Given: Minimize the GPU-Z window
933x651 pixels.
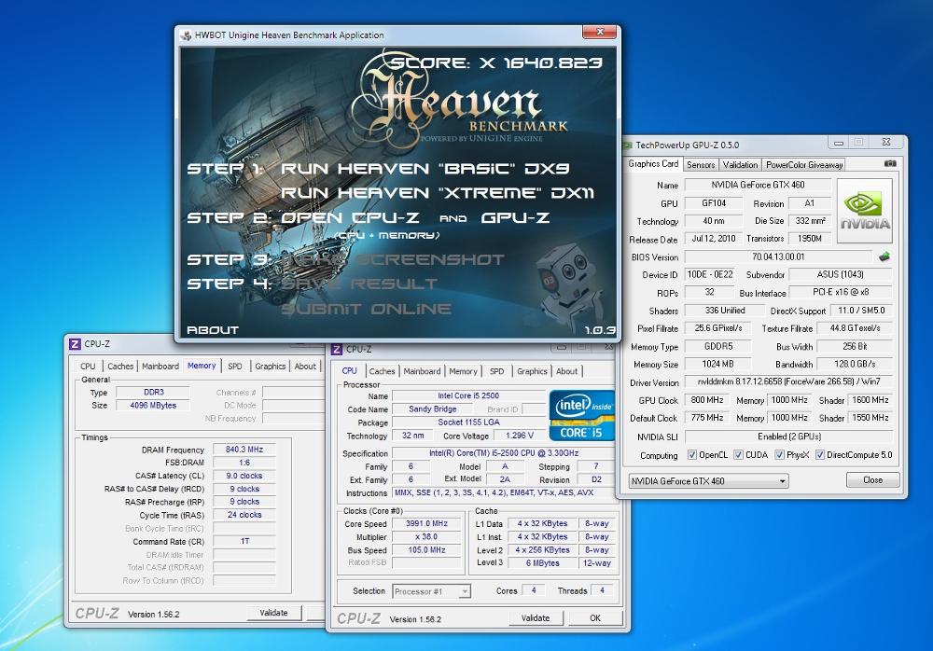Looking at the screenshot, I should point(839,143).
